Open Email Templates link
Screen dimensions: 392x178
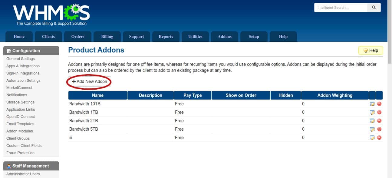pos(20,124)
